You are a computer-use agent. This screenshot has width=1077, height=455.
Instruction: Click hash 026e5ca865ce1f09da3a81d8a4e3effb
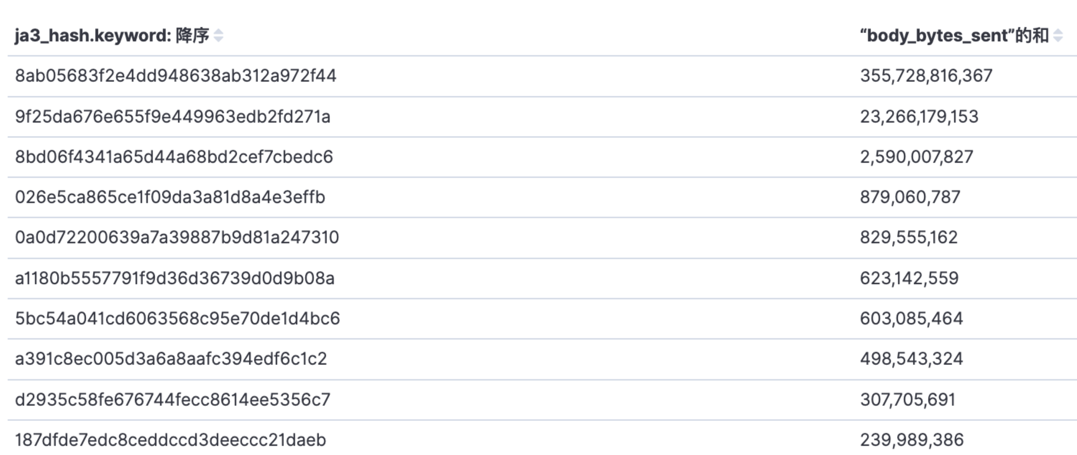pos(170,197)
